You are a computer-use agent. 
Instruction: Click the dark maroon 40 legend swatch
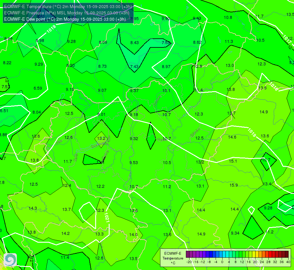pyautogui.click(x=287, y=254)
